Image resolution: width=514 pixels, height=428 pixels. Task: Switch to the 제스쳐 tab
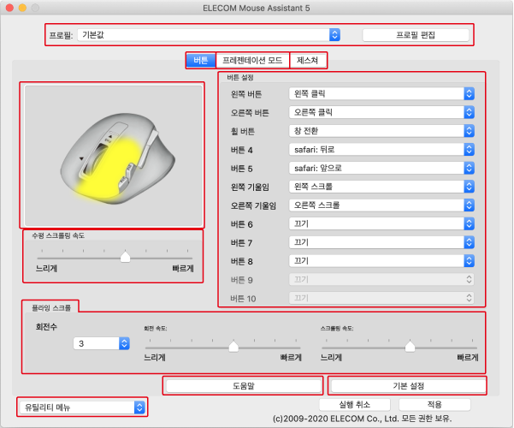click(308, 61)
